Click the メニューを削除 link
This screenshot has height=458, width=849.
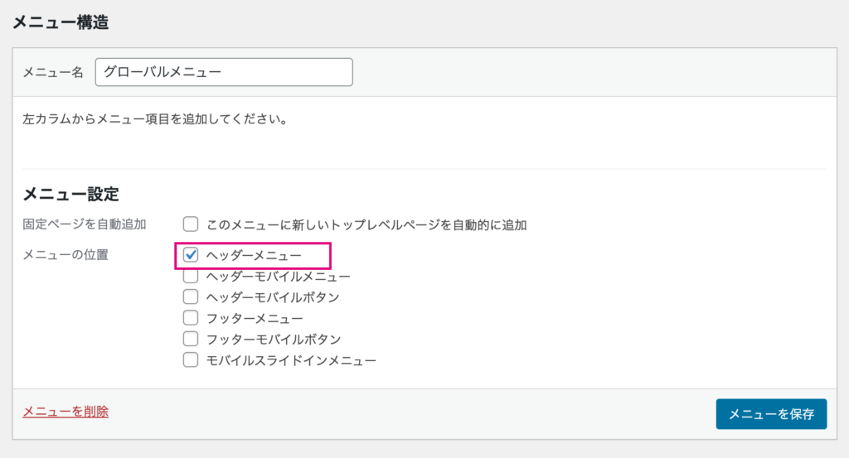pyautogui.click(x=65, y=412)
